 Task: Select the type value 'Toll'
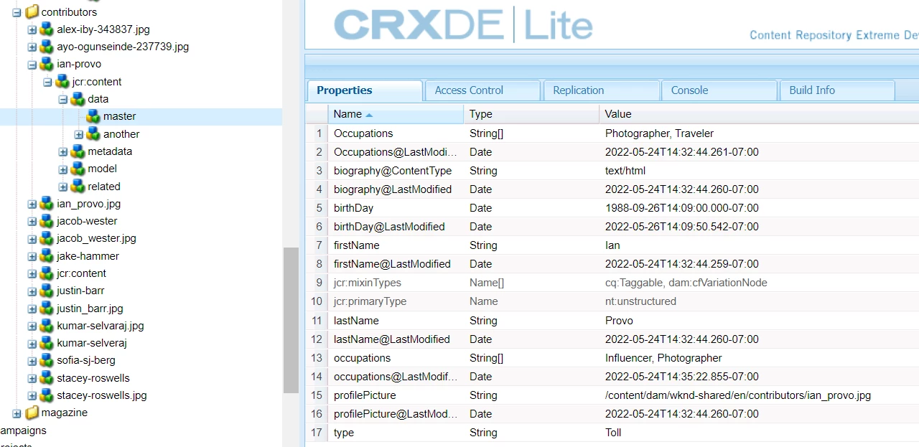(613, 433)
